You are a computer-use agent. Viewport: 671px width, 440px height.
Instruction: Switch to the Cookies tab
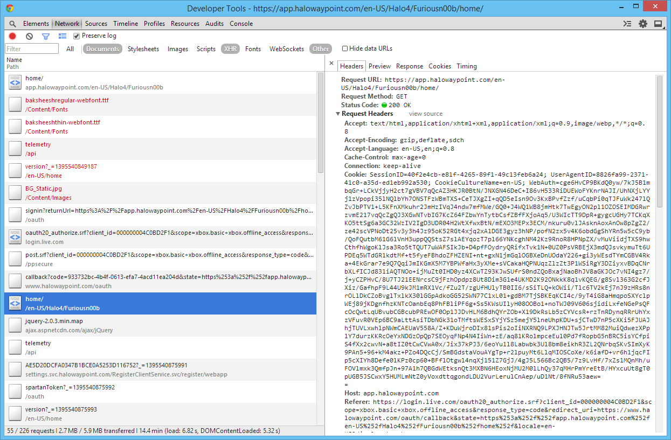click(x=440, y=66)
